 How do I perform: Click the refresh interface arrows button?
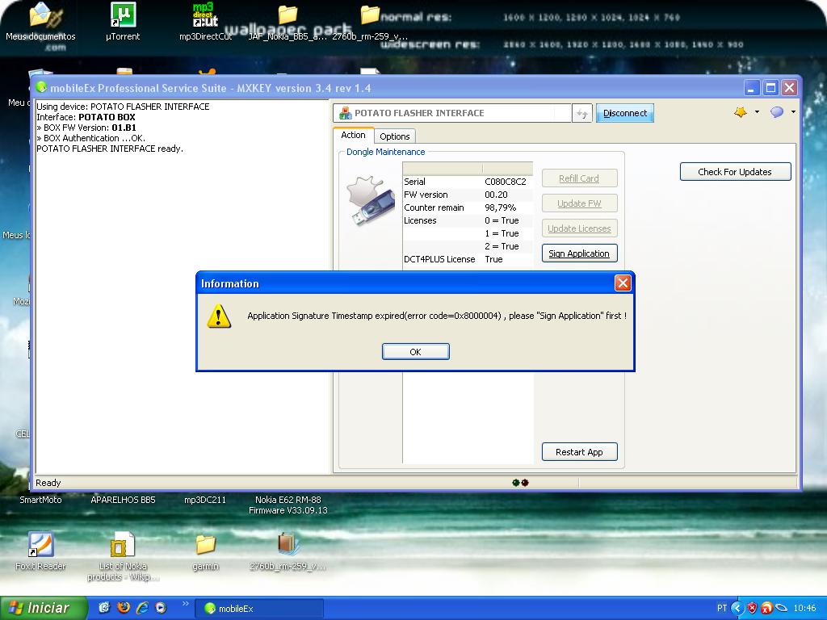581,113
